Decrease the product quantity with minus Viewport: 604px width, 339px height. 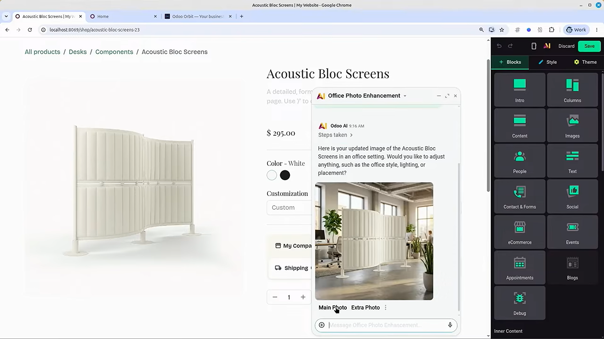(275, 297)
